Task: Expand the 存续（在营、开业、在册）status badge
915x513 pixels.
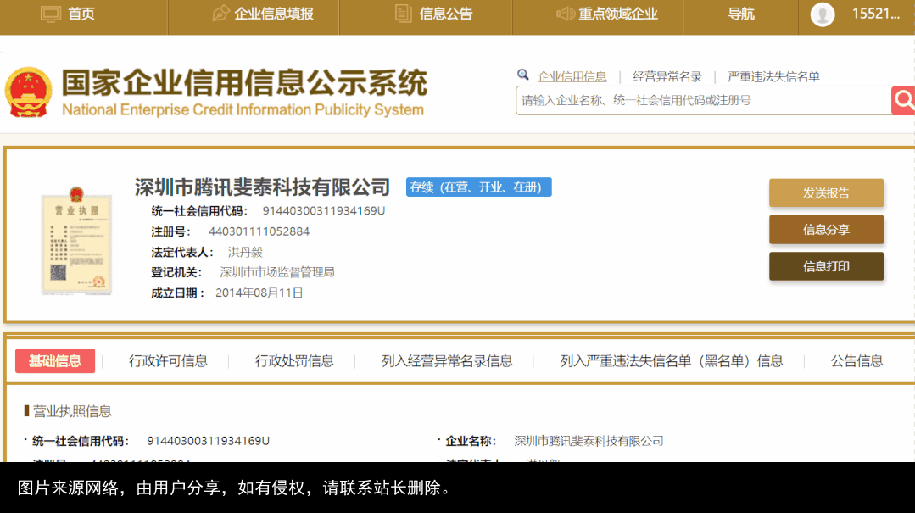Action: click(478, 187)
